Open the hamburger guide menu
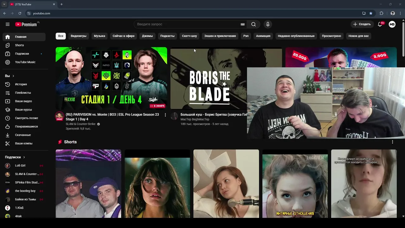The width and height of the screenshot is (405, 228). pyautogui.click(x=8, y=24)
